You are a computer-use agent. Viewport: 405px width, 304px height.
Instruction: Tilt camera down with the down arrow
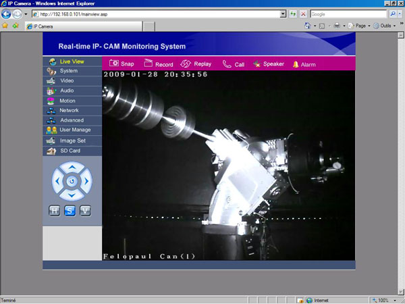coord(72,196)
